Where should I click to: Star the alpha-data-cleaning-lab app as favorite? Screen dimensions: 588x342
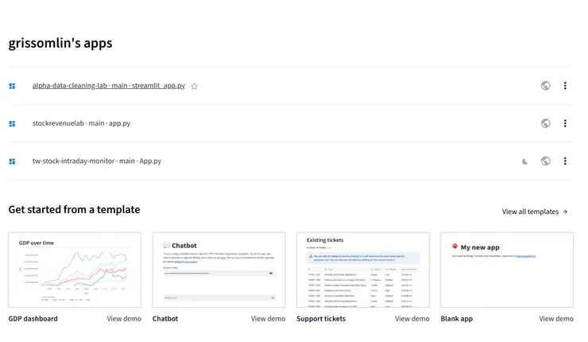(x=194, y=86)
